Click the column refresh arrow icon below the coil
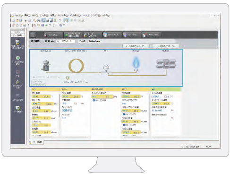The image size is (230, 174). click(68, 78)
